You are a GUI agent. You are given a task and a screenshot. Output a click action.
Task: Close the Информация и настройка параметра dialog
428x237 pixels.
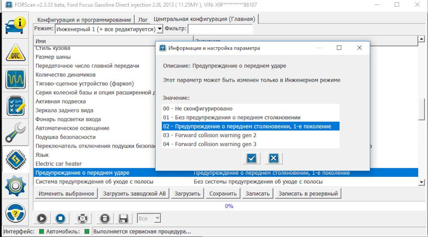point(359,48)
